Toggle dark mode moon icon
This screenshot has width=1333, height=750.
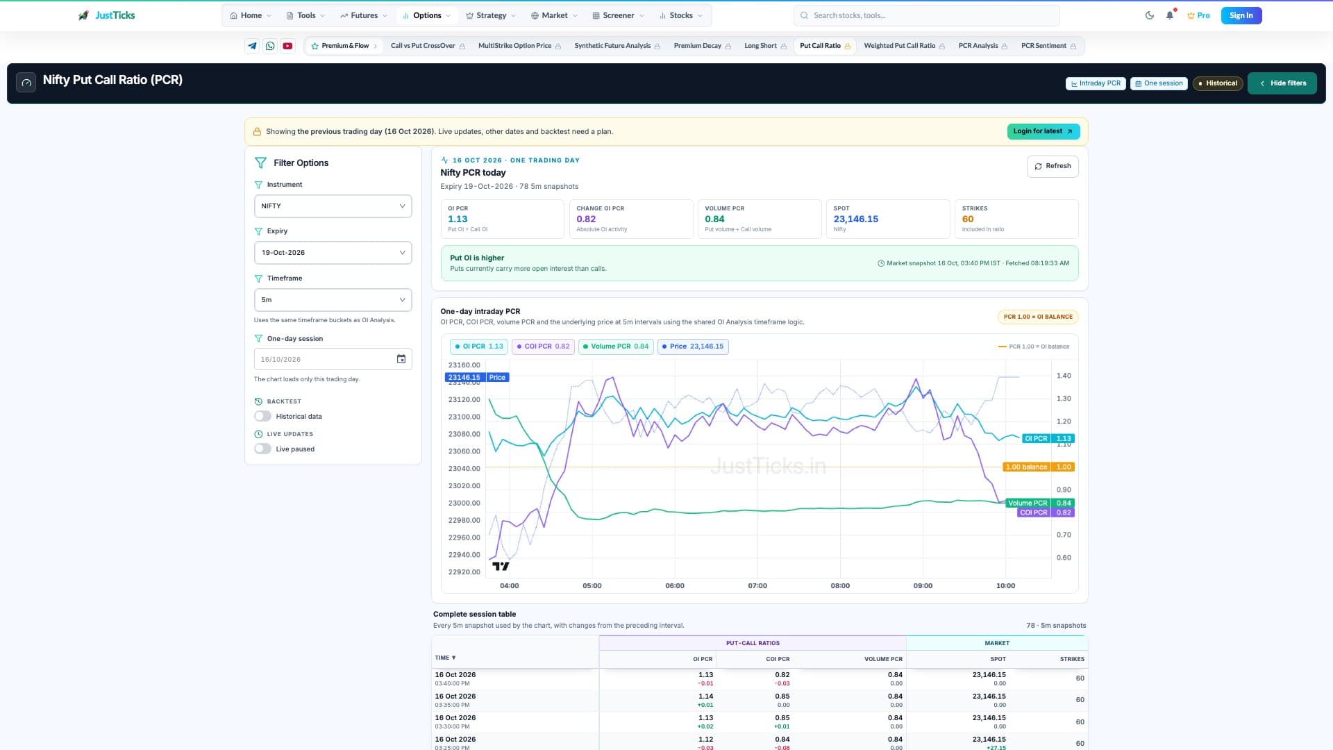(1150, 15)
